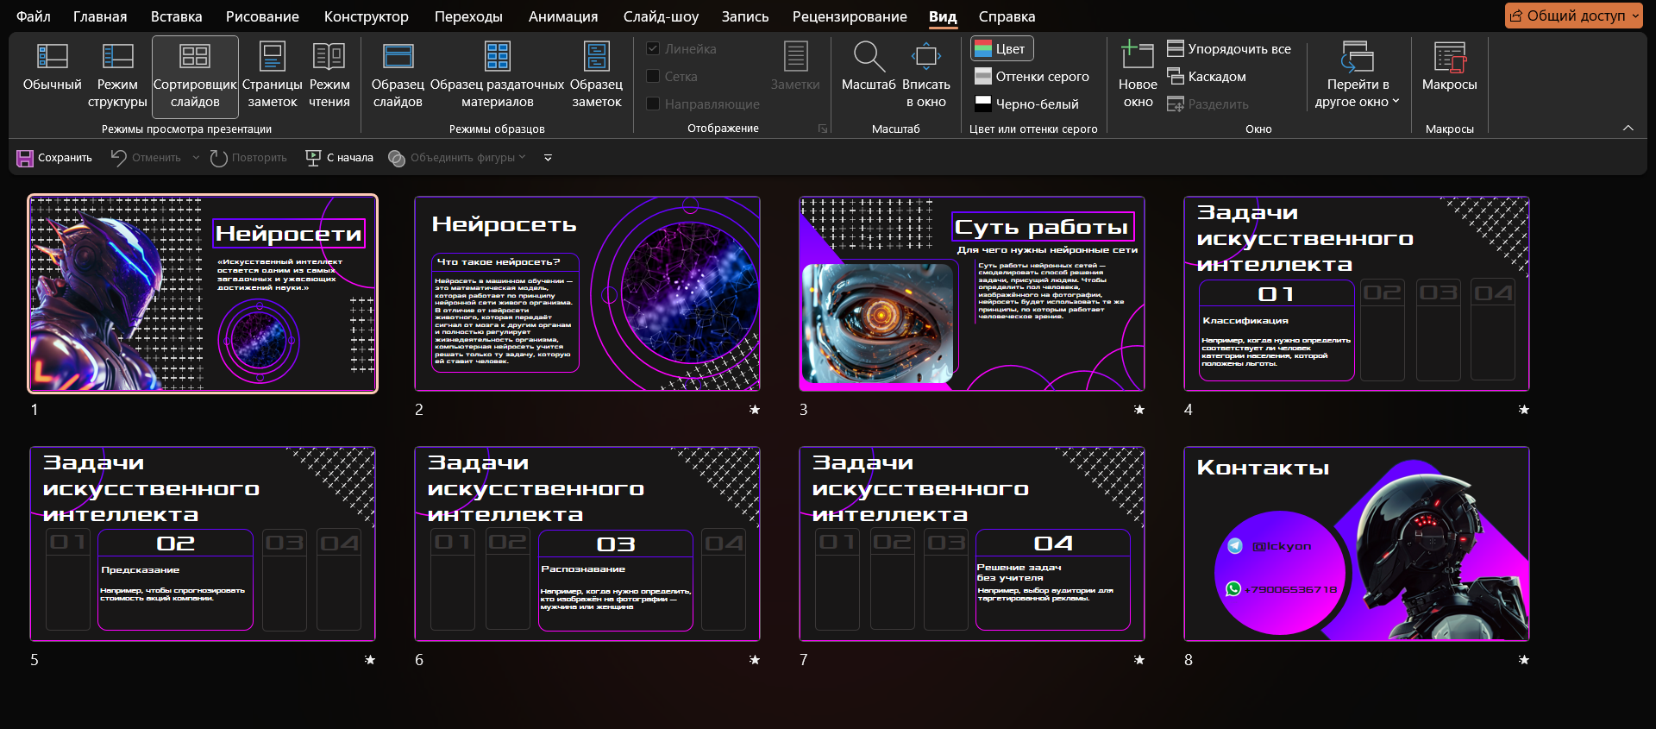Open Customize Quick Access Toolbar dropdown arrow
Viewport: 1656px width, 729px height.
tap(548, 158)
